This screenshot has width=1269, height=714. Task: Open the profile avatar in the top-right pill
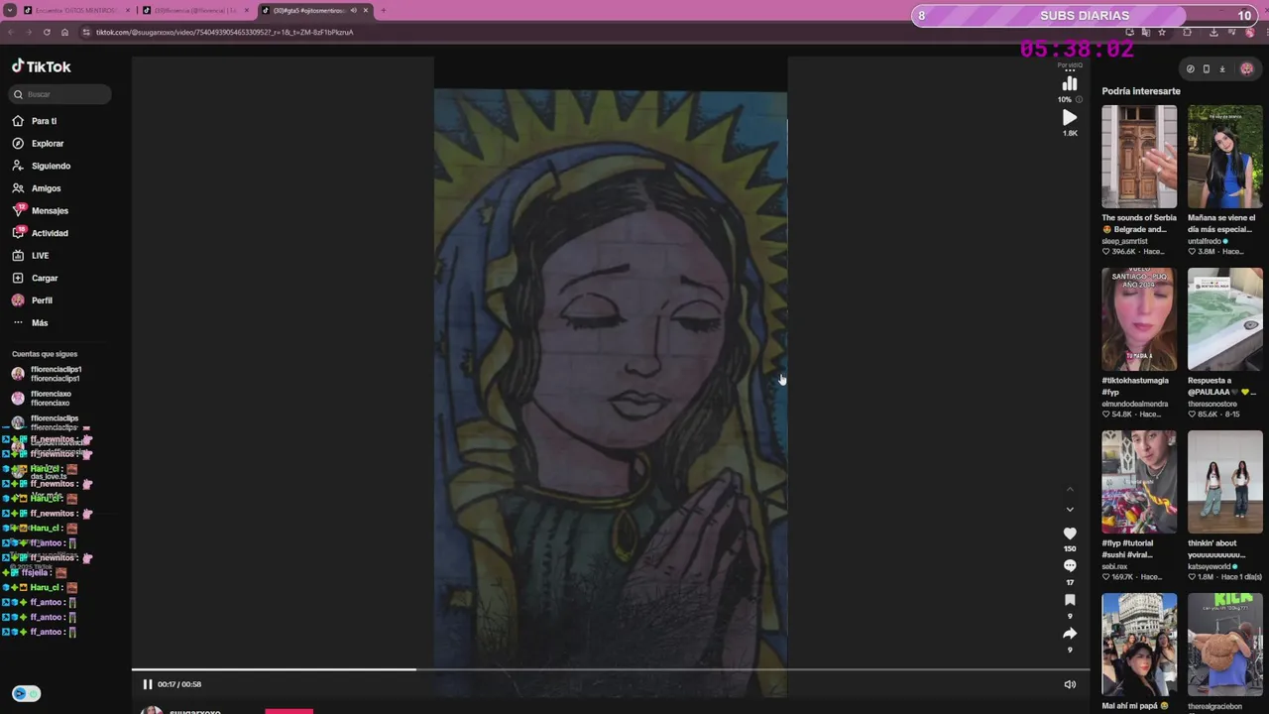tap(1246, 68)
